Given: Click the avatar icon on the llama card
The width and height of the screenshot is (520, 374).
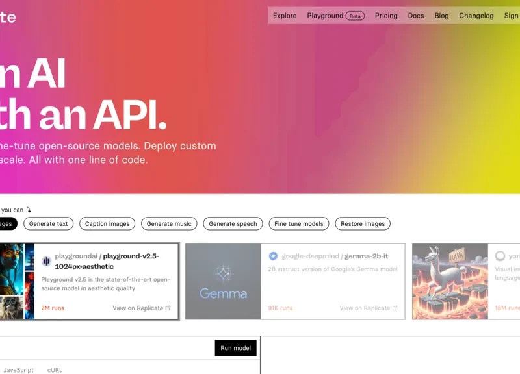Looking at the screenshot, I should [500, 256].
